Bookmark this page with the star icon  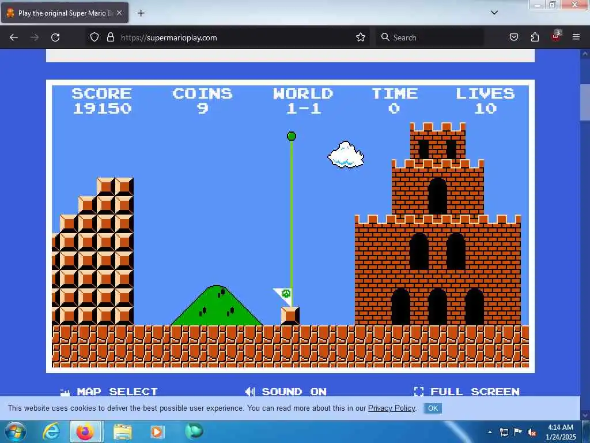point(361,37)
